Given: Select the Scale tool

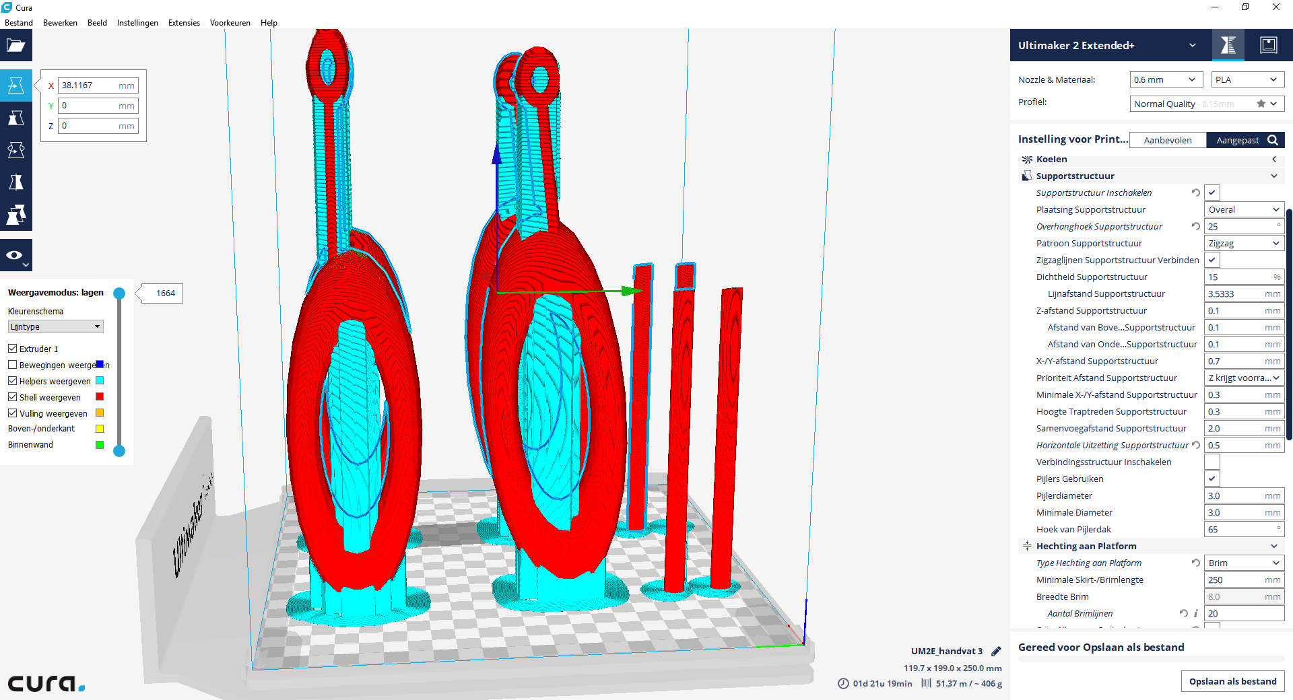Looking at the screenshot, I should pos(16,118).
